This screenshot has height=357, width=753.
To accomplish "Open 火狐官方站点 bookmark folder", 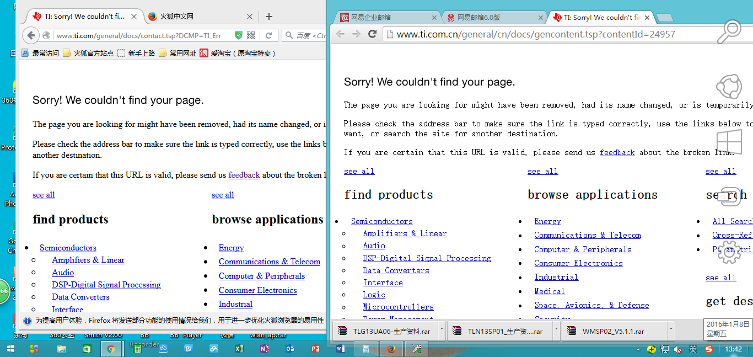I will pyautogui.click(x=88, y=53).
